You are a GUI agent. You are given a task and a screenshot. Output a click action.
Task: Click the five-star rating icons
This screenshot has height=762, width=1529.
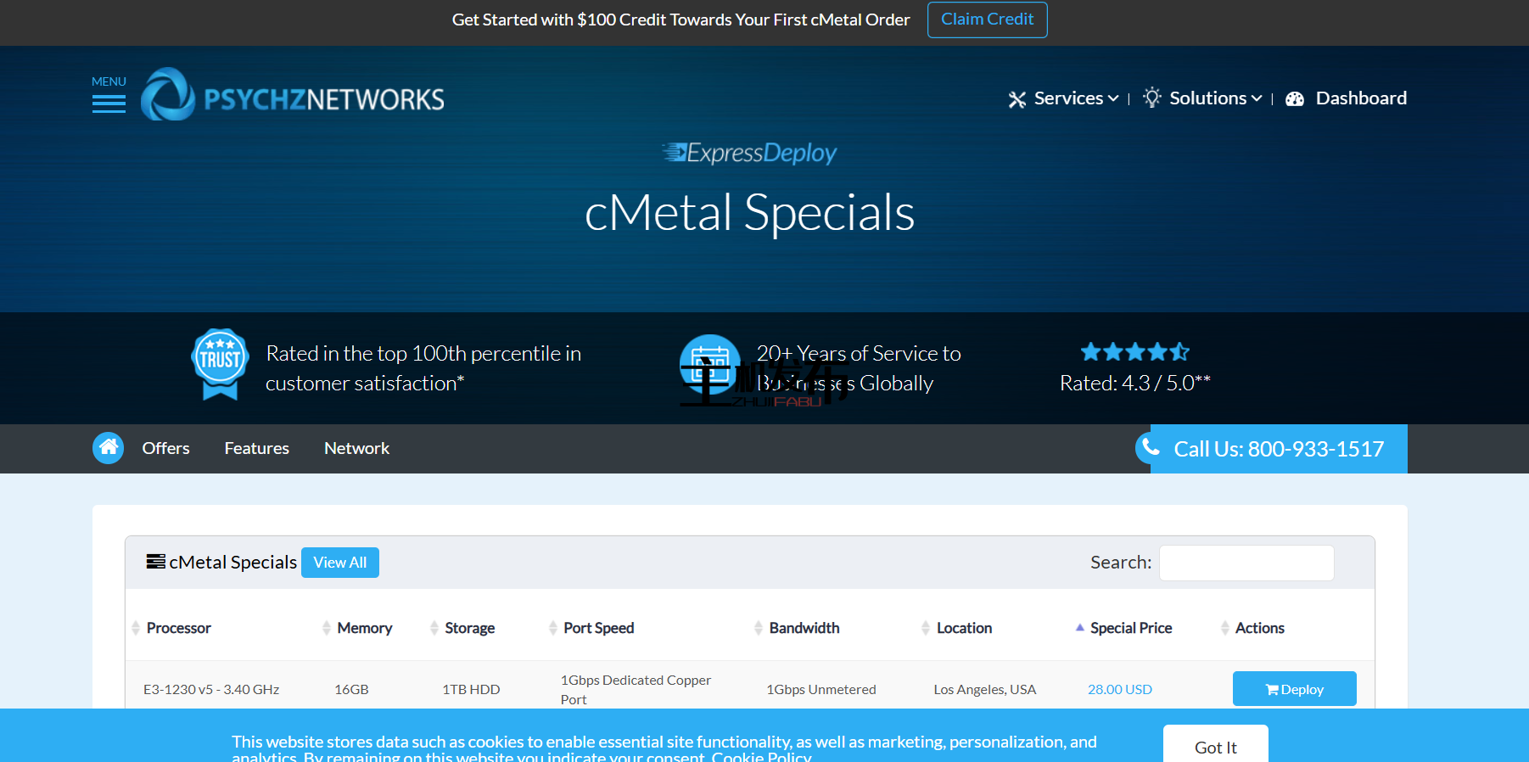click(1134, 352)
